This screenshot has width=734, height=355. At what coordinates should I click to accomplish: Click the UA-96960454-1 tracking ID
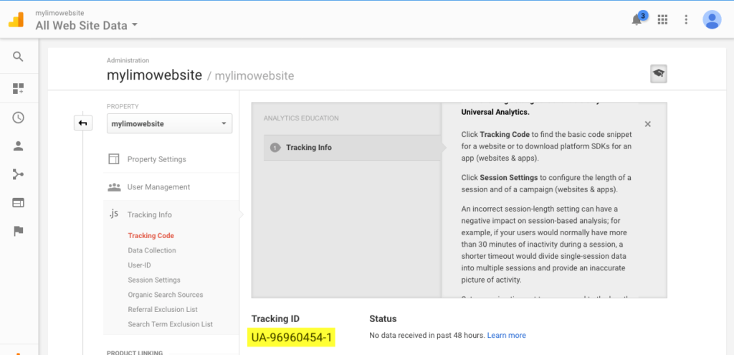(x=291, y=337)
